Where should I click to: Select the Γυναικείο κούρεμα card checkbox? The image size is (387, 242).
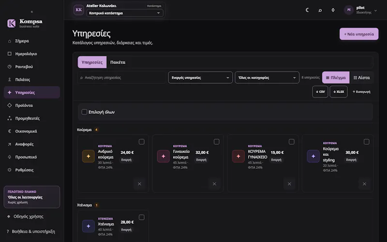pyautogui.click(x=216, y=142)
